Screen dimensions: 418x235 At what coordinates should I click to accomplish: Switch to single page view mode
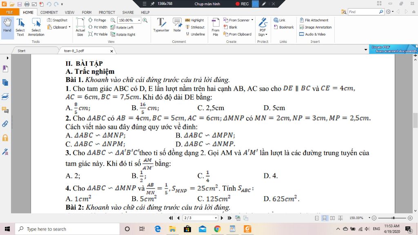pos(317,218)
